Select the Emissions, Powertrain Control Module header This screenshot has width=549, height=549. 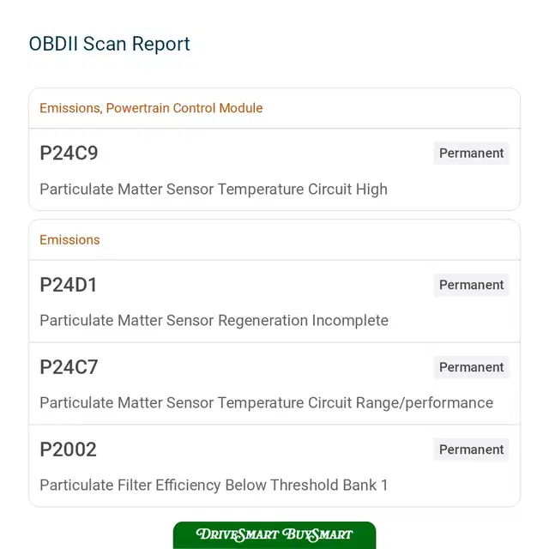point(151,108)
